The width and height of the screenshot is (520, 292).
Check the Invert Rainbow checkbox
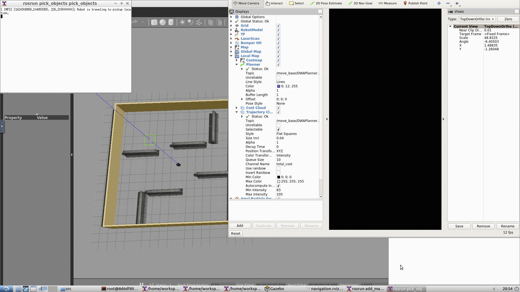pyautogui.click(x=278, y=173)
